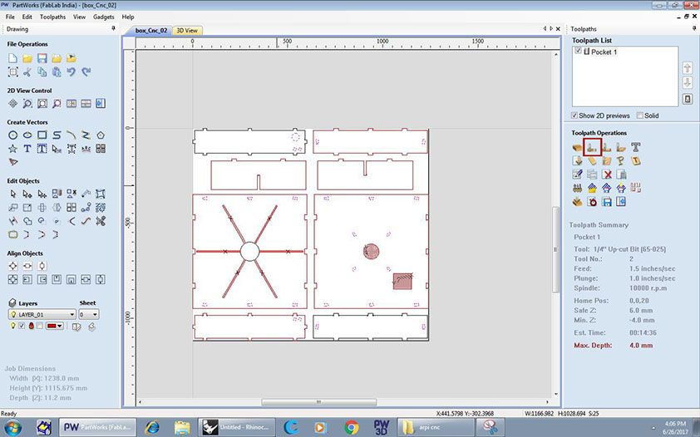Open the grey T text toolpath icon

point(636,147)
